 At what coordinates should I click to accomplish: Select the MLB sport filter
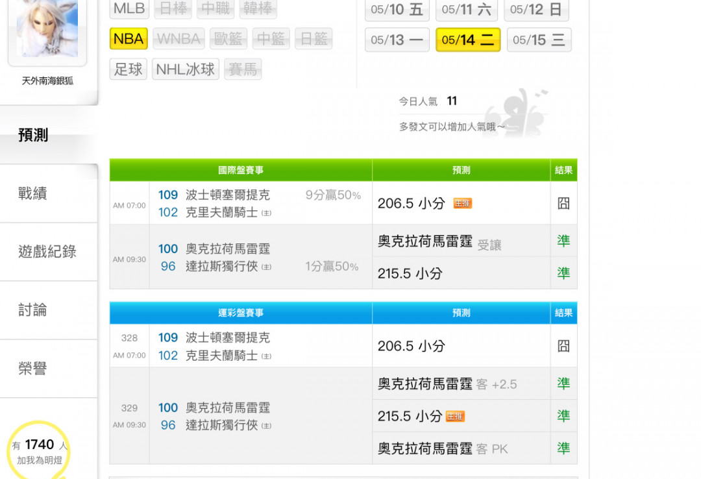[x=129, y=8]
